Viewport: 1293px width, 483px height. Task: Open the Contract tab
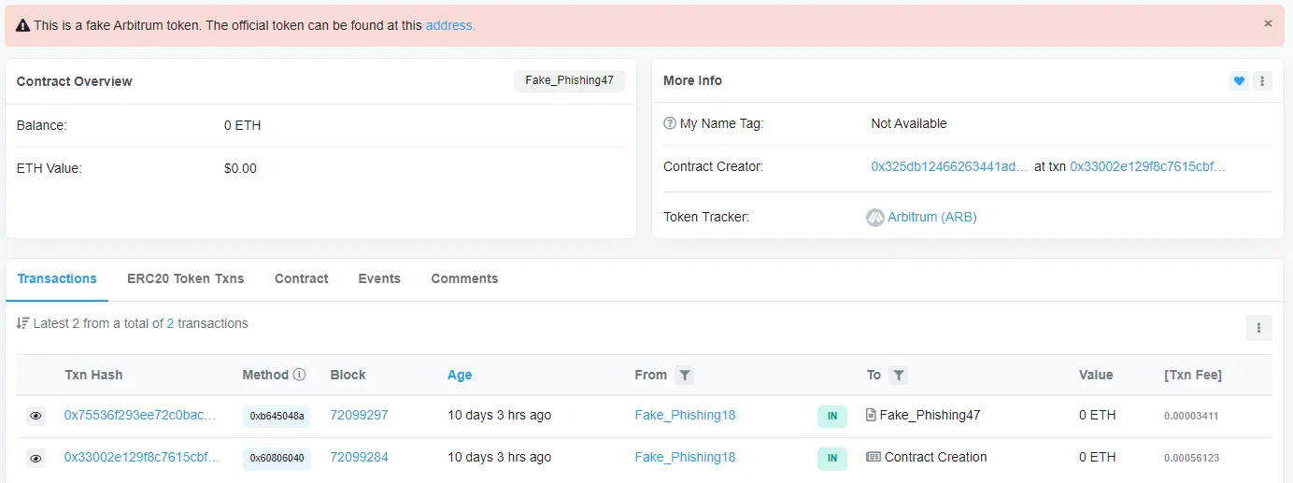pos(301,278)
